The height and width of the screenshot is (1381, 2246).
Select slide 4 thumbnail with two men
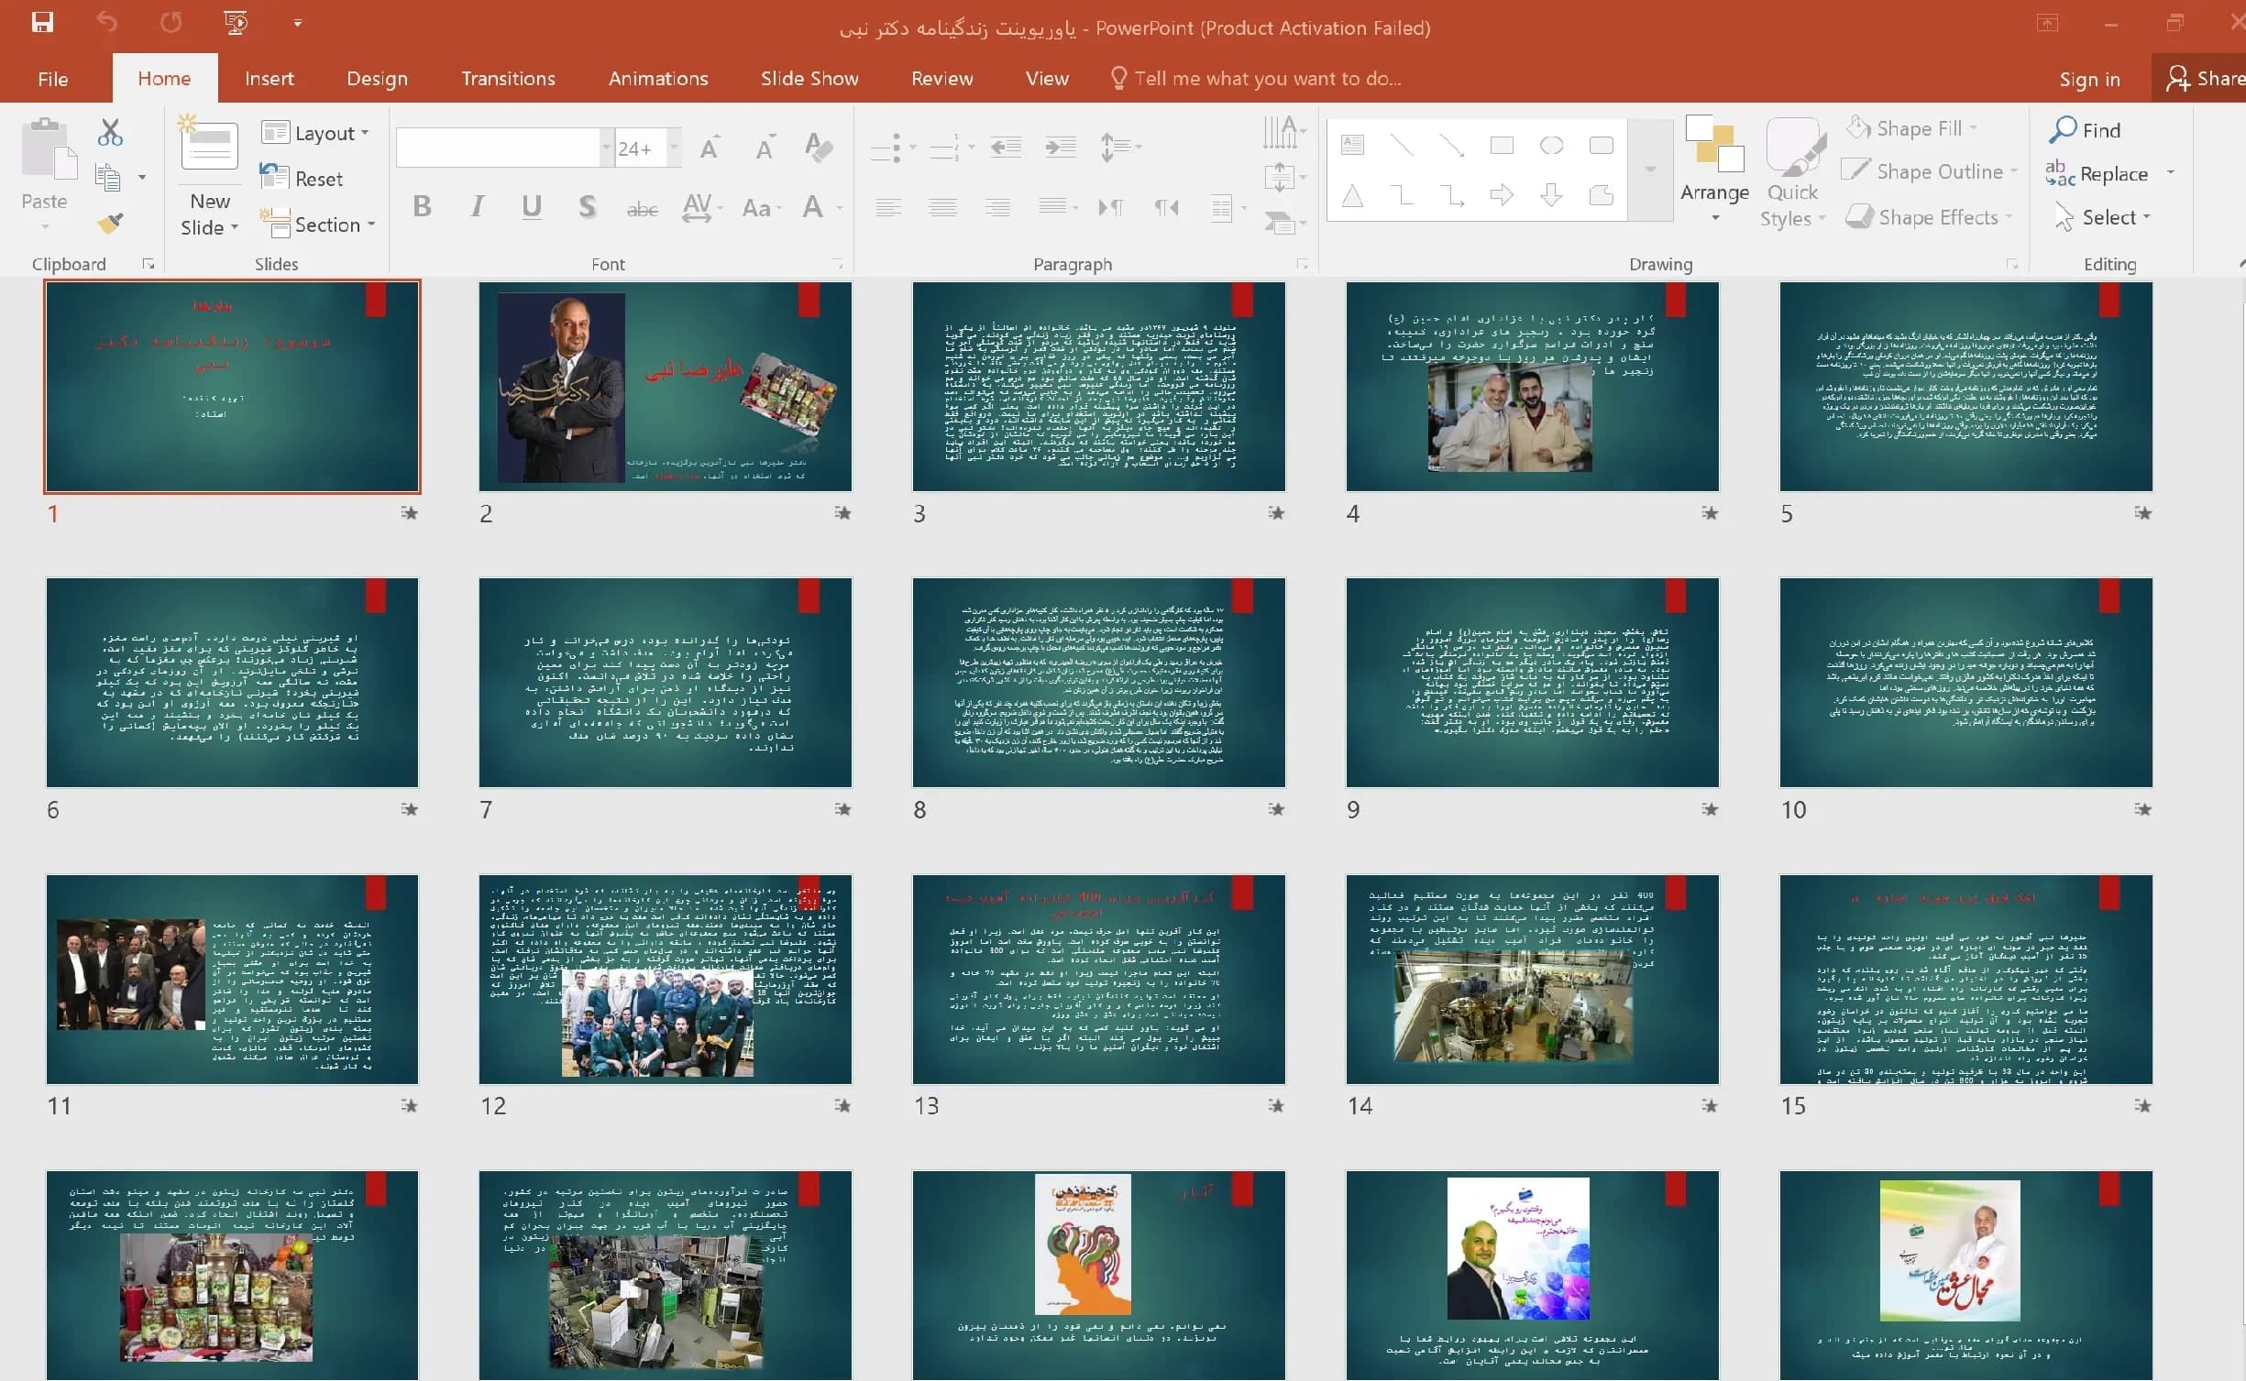click(1532, 386)
